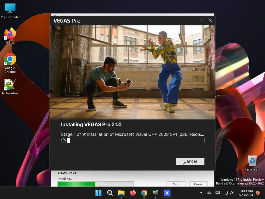Open the Windows Start menu
This screenshot has height=199, width=265.
point(98,193)
